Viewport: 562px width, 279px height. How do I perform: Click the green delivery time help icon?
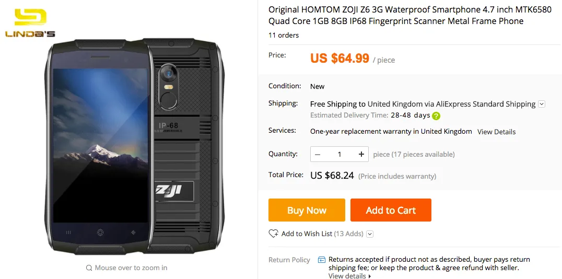coord(436,116)
